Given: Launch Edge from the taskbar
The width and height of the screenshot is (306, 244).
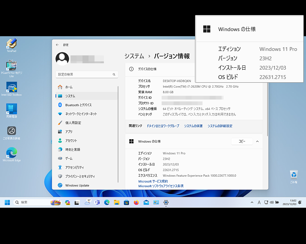Looking at the screenshot, I should click(x=107, y=202).
